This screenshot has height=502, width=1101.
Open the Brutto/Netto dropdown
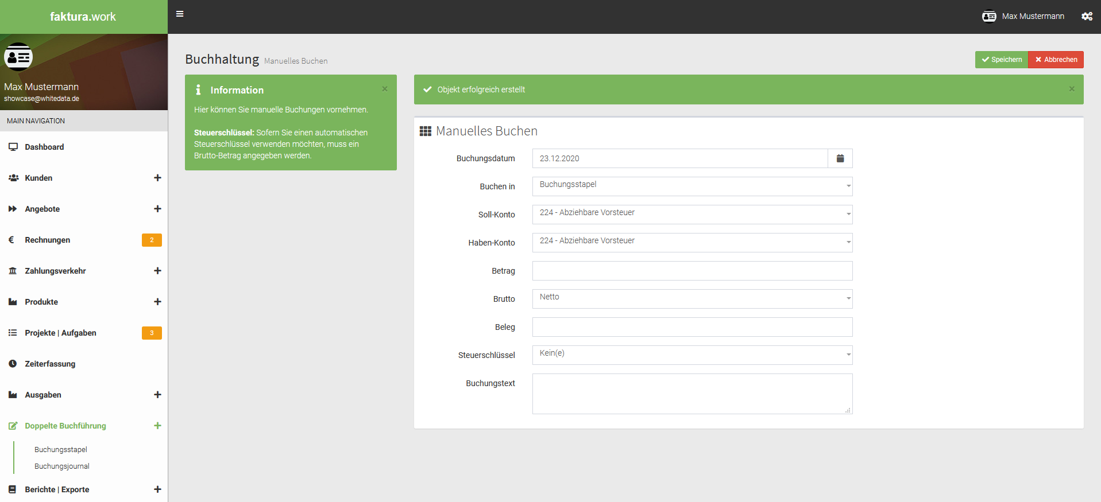click(x=692, y=299)
